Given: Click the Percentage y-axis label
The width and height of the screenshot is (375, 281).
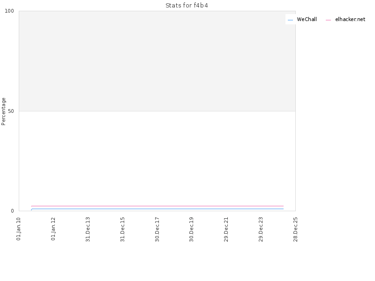Looking at the screenshot, I should pyautogui.click(x=3, y=111).
